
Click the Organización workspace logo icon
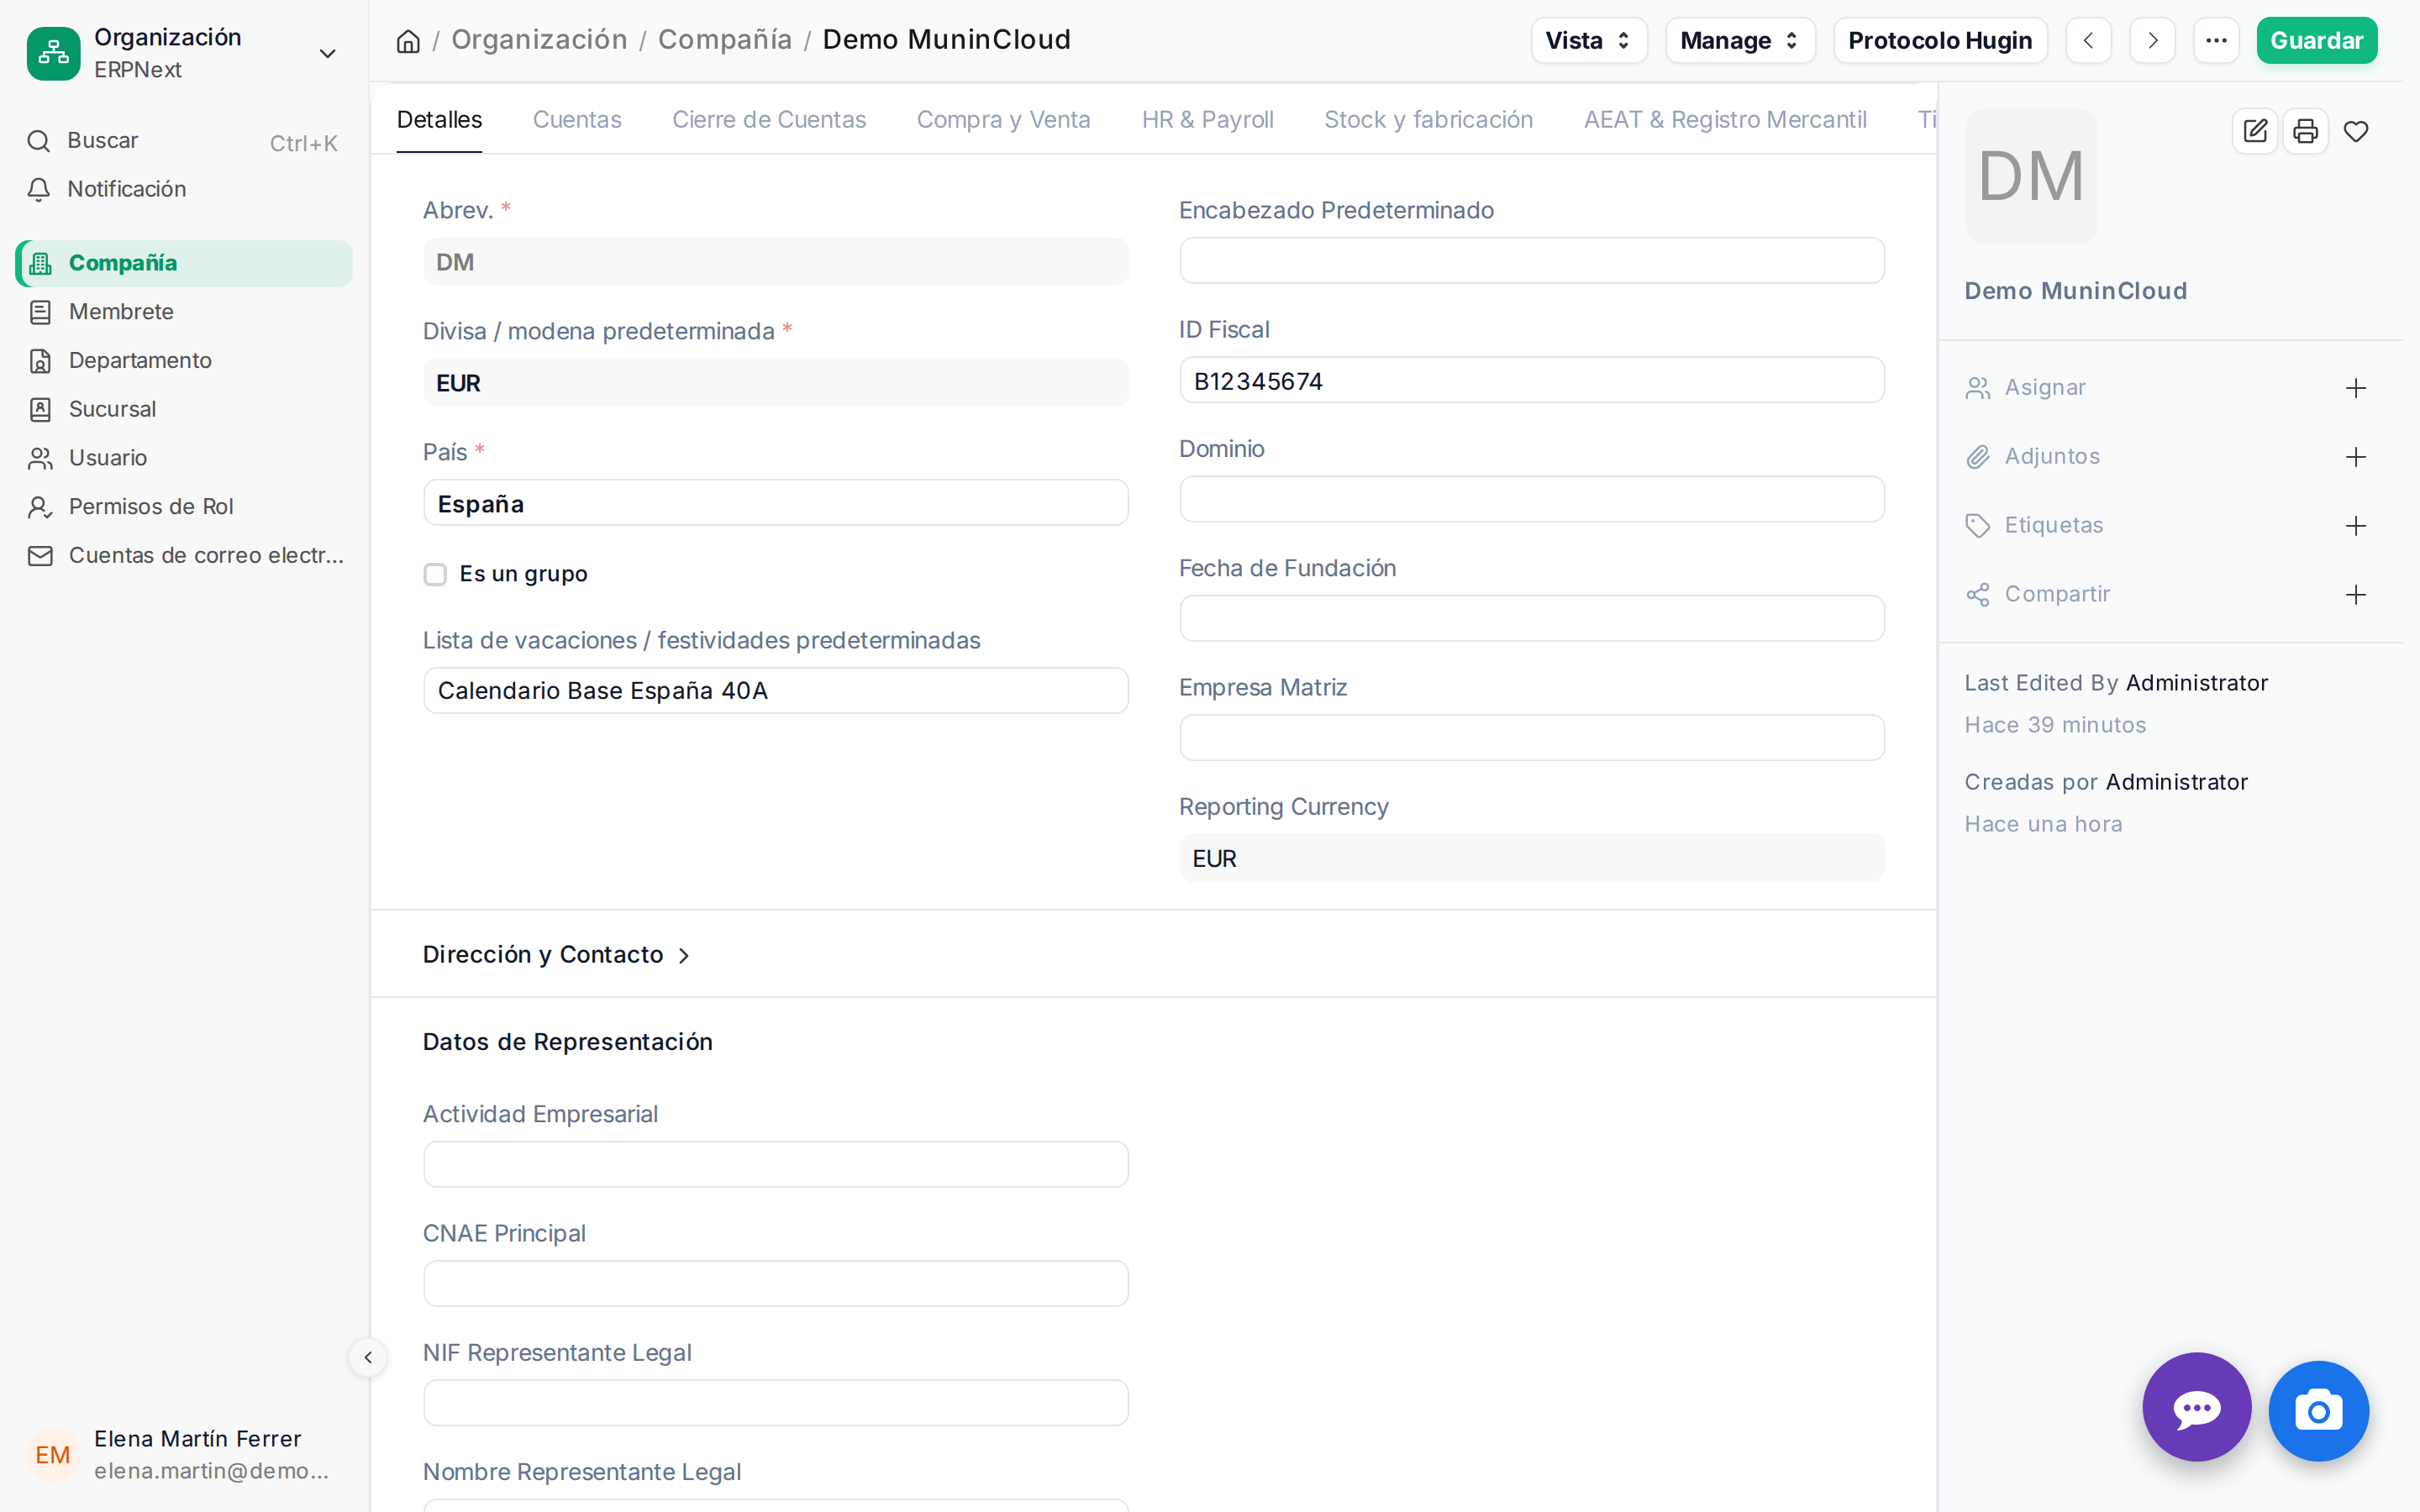(53, 53)
